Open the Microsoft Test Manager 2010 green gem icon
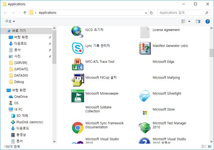The image size is (214, 150). 144,128
